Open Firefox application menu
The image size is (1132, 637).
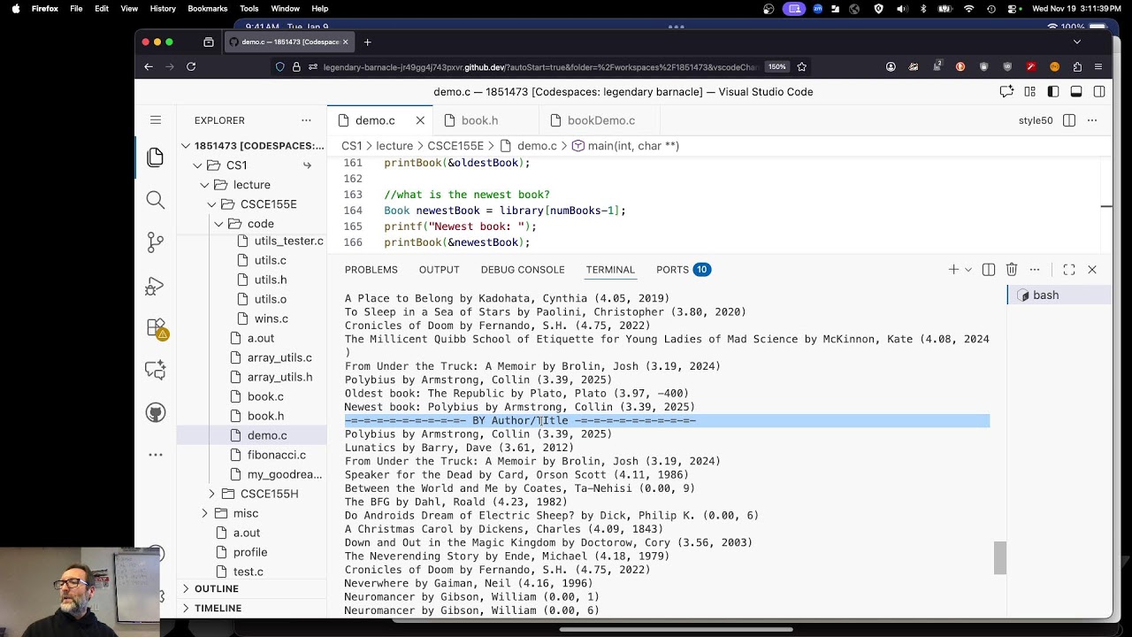point(1098,66)
